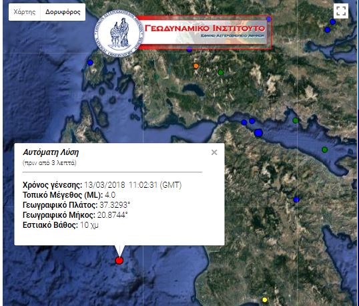Select the largest blue marker in gulf
The image size is (359, 306).
(258, 133)
